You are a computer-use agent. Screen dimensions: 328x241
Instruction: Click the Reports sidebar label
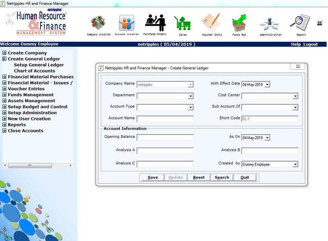tap(17, 125)
